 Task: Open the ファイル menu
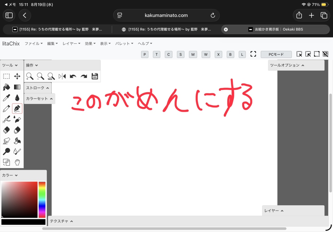[33, 43]
